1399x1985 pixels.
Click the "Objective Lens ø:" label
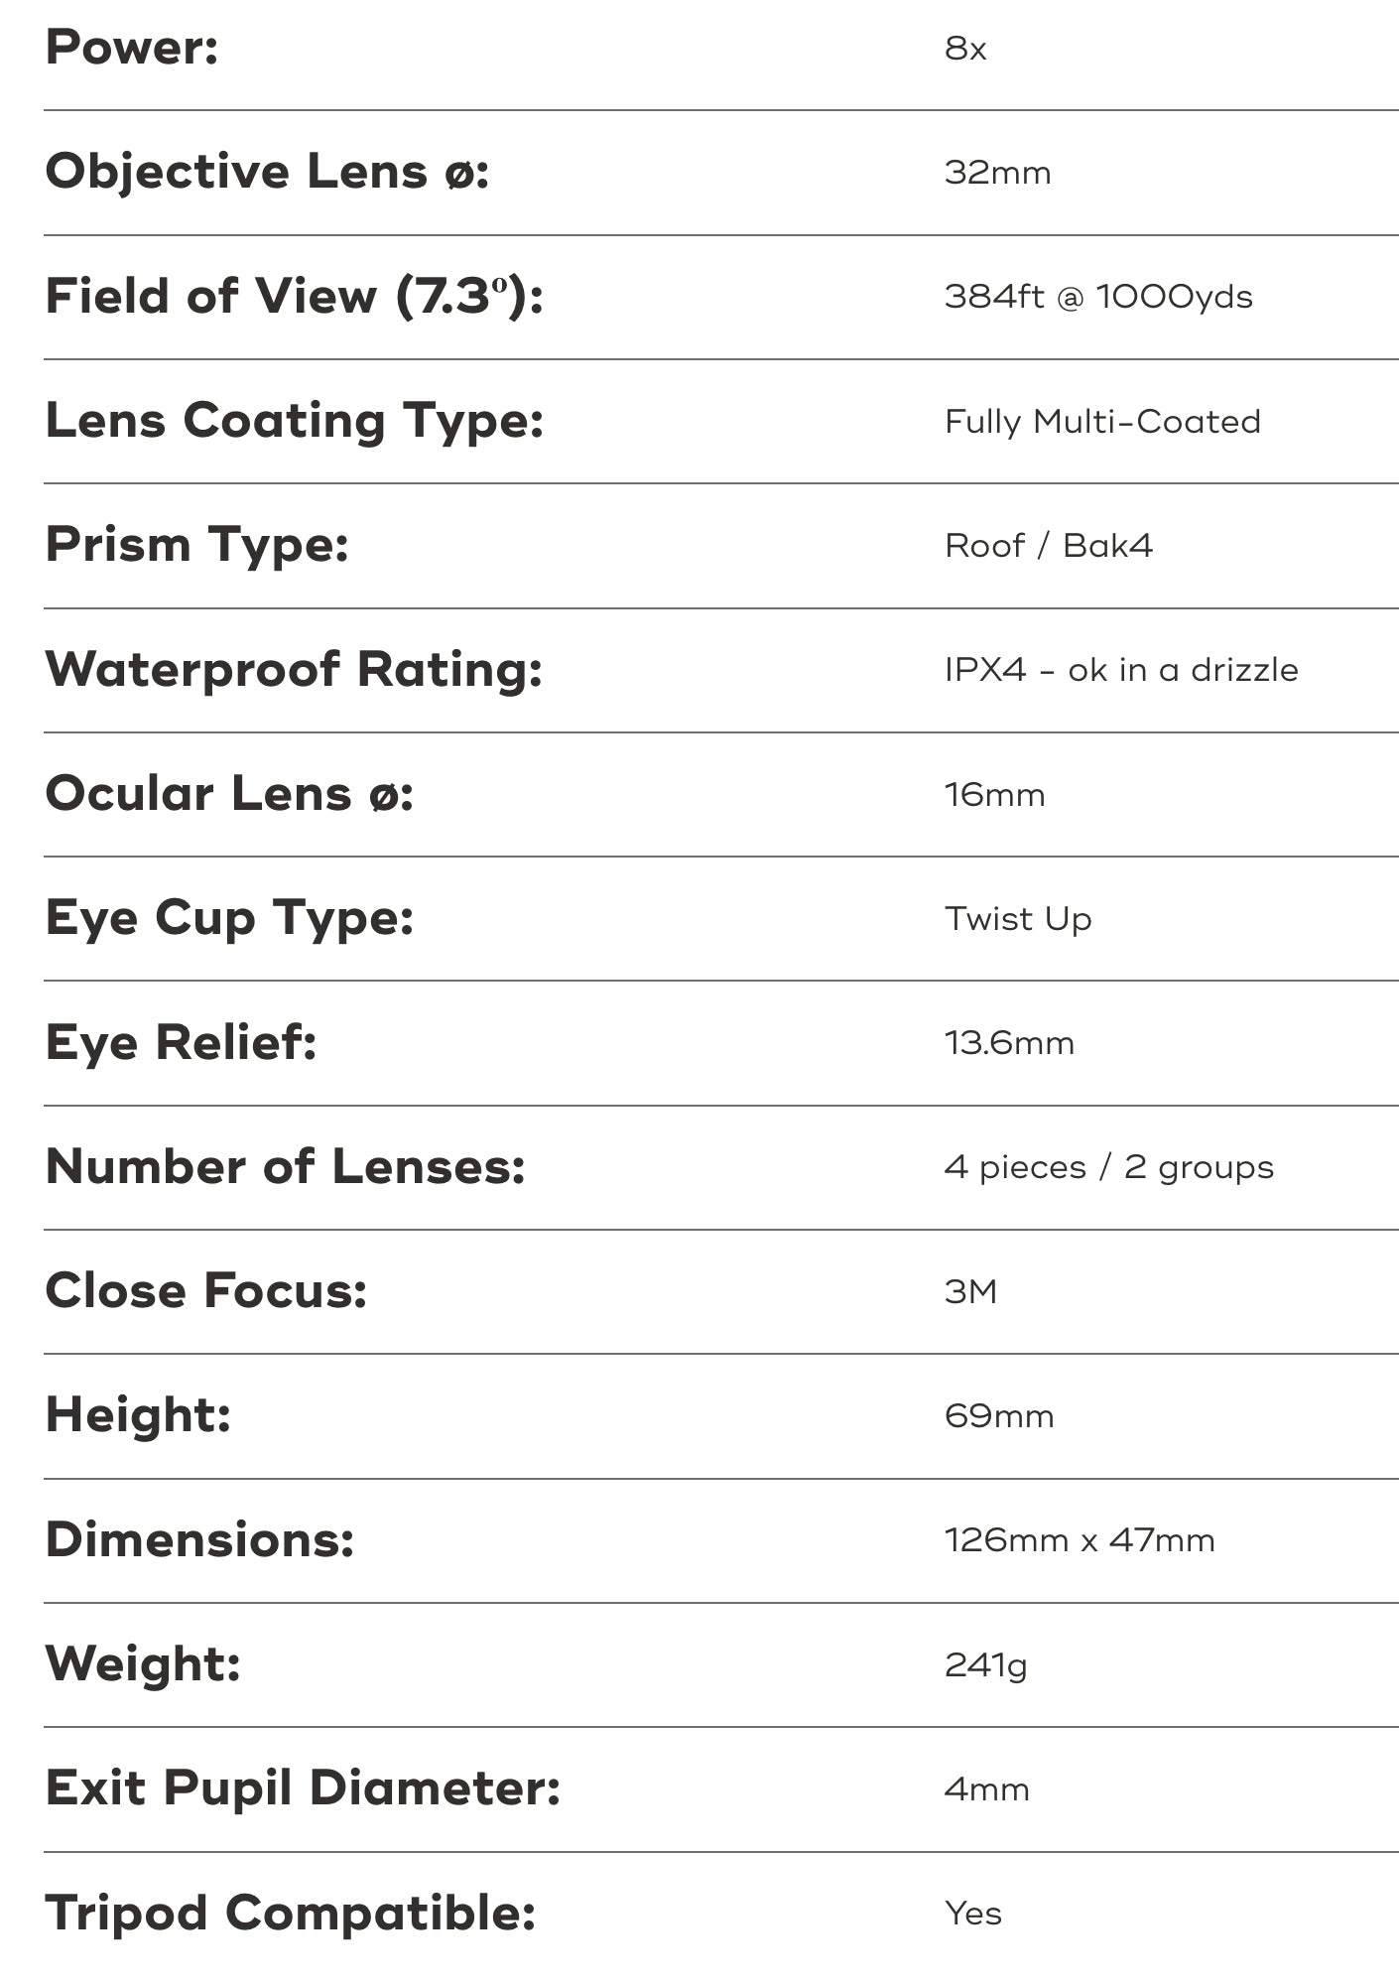tap(267, 172)
